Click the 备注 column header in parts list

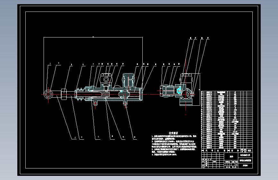[250, 151]
